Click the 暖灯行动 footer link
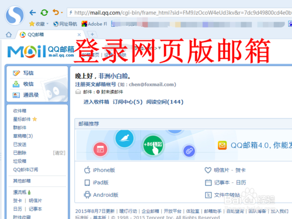Image resolution: width=292 pixels, height=219 pixels. pos(128,211)
